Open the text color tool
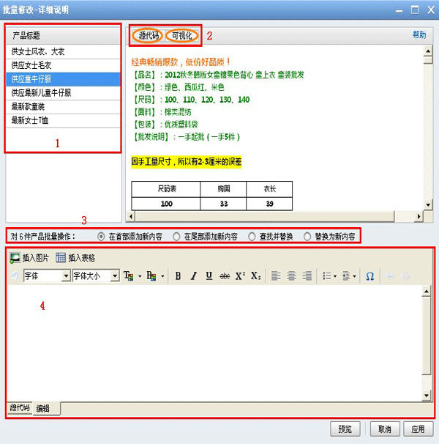The image size is (439, 444). [x=129, y=275]
